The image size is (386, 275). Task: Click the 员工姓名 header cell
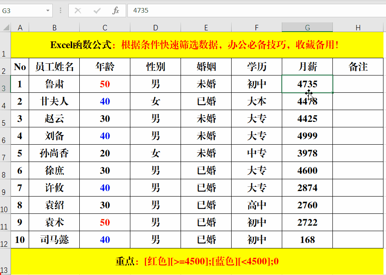(54, 67)
